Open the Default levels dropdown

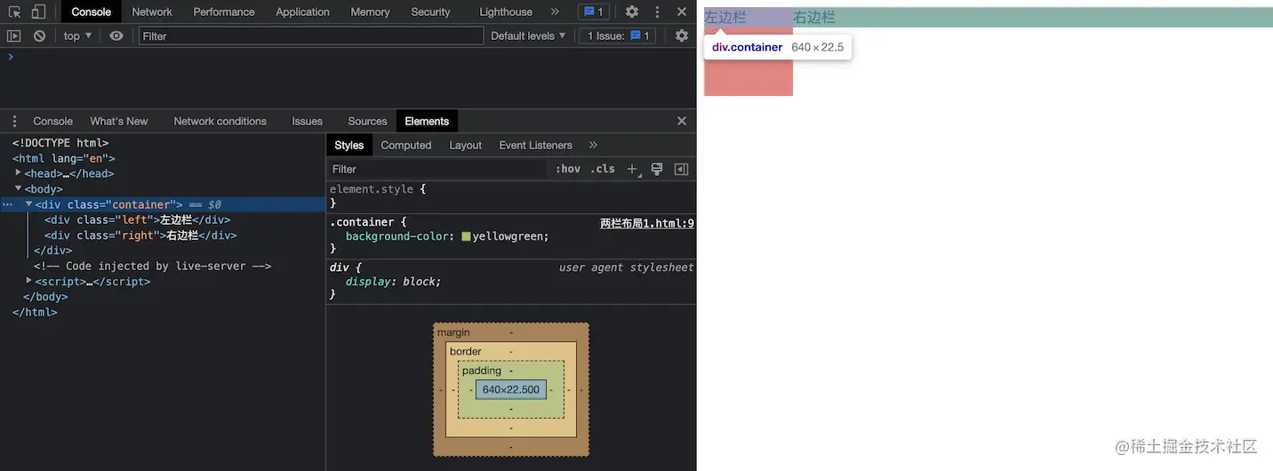coord(528,36)
